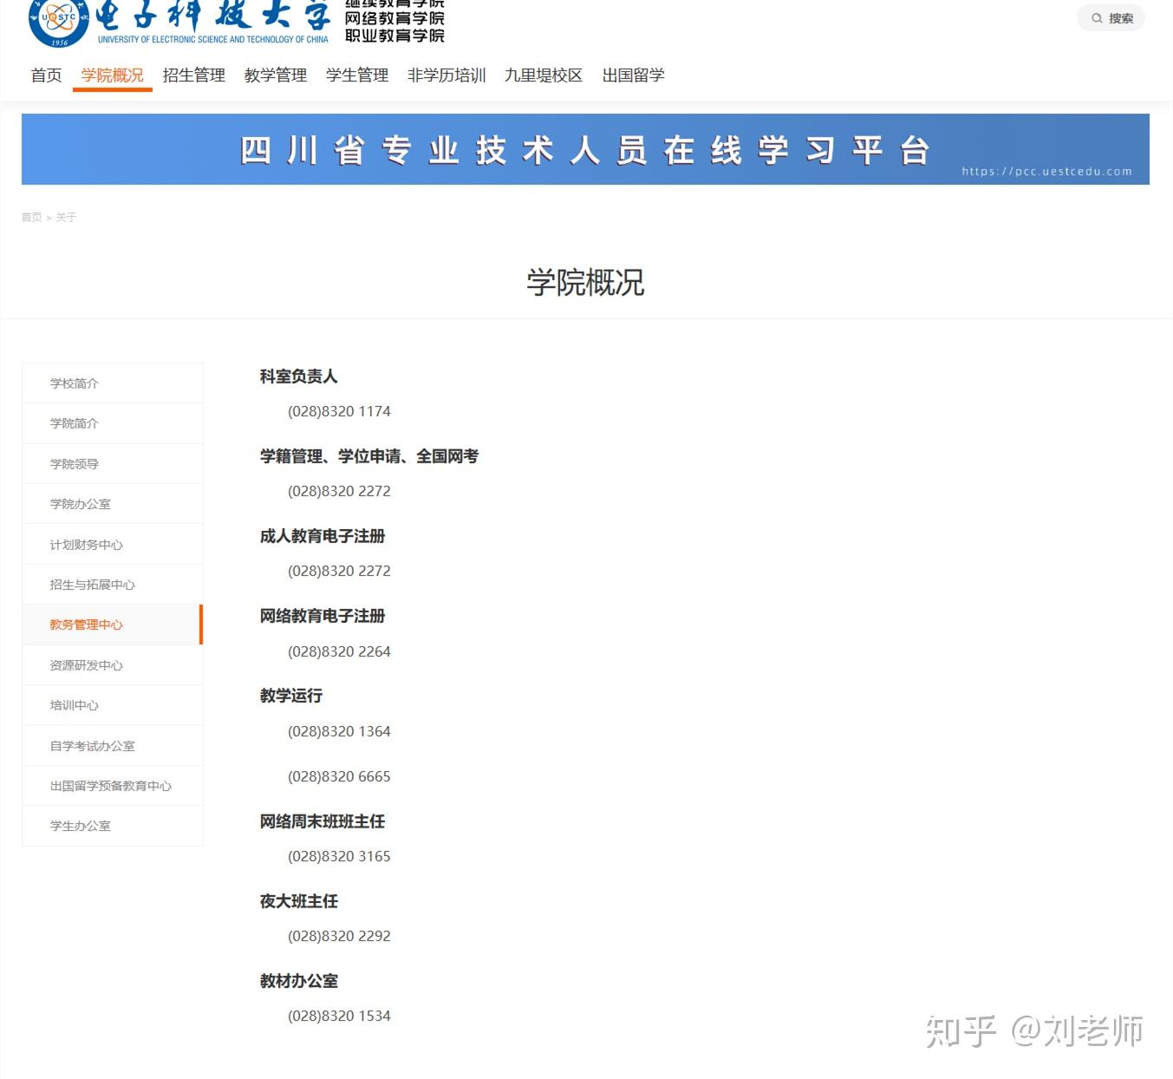
Task: Open 学生办公室 in the sidebar
Action: click(x=113, y=826)
